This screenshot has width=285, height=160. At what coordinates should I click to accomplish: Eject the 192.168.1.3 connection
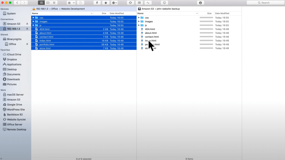pyautogui.click(x=27, y=29)
